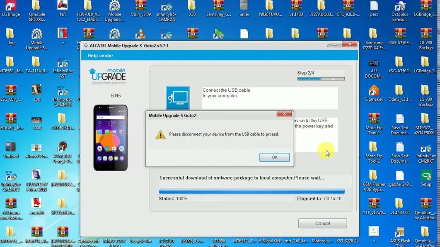Open the ALLinone Root Moto archive
Screen dimensions: 440x247
tap(11, 209)
